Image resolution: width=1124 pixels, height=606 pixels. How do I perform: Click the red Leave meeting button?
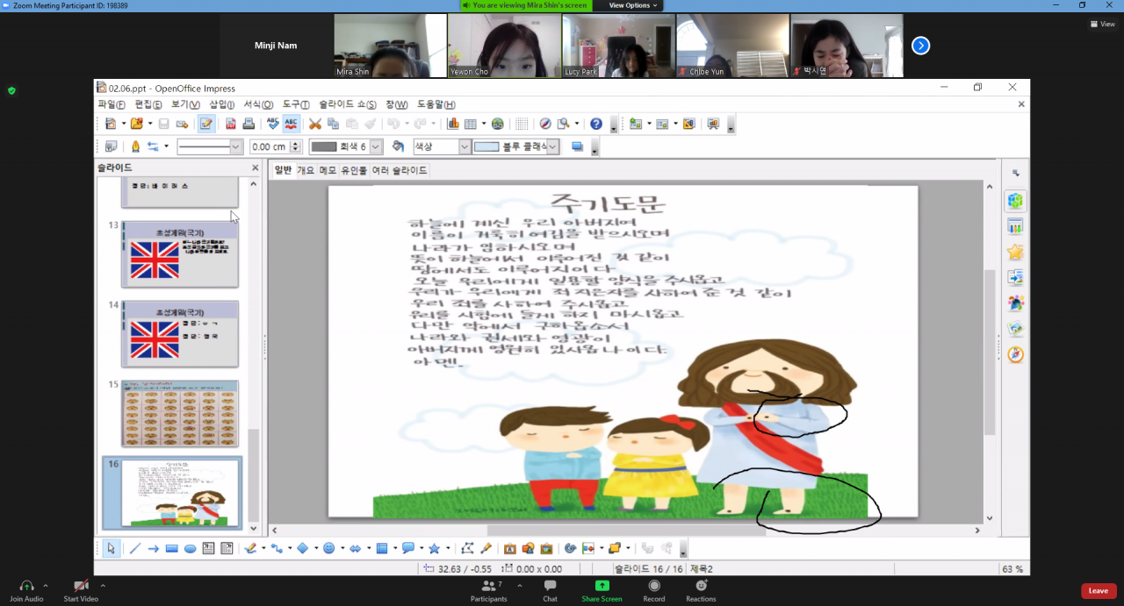click(x=1098, y=591)
